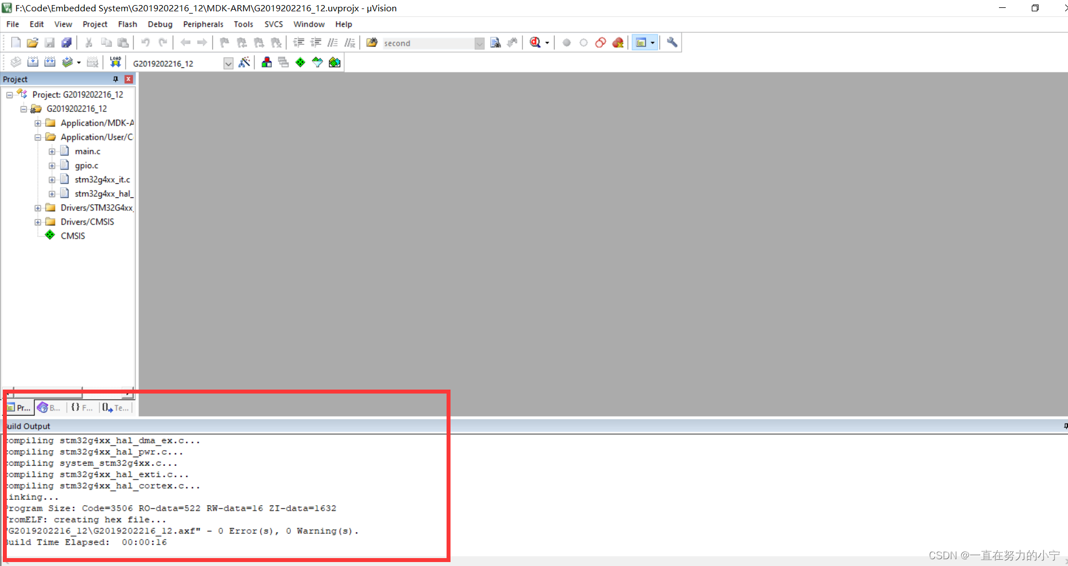1068x566 pixels.
Task: Kill all breakpoints icon
Action: pyautogui.click(x=617, y=42)
